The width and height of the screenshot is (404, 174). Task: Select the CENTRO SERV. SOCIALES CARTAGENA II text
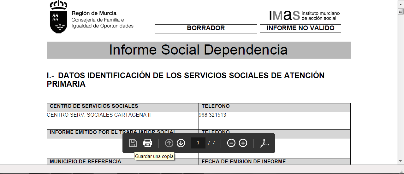[99, 115]
